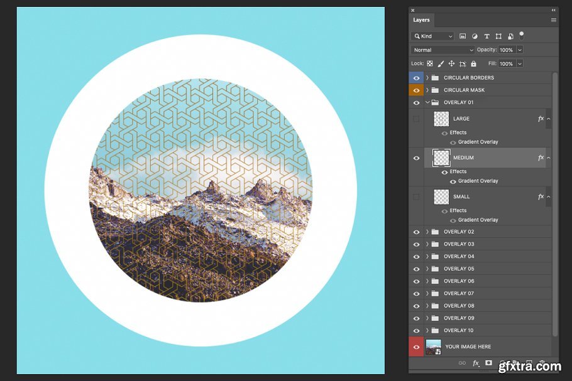Image resolution: width=572 pixels, height=381 pixels.
Task: Select the Layers panel tab
Action: click(x=421, y=20)
